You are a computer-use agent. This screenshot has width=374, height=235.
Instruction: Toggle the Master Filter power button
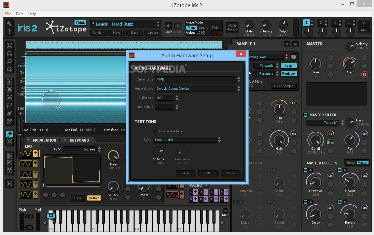[x=306, y=115]
